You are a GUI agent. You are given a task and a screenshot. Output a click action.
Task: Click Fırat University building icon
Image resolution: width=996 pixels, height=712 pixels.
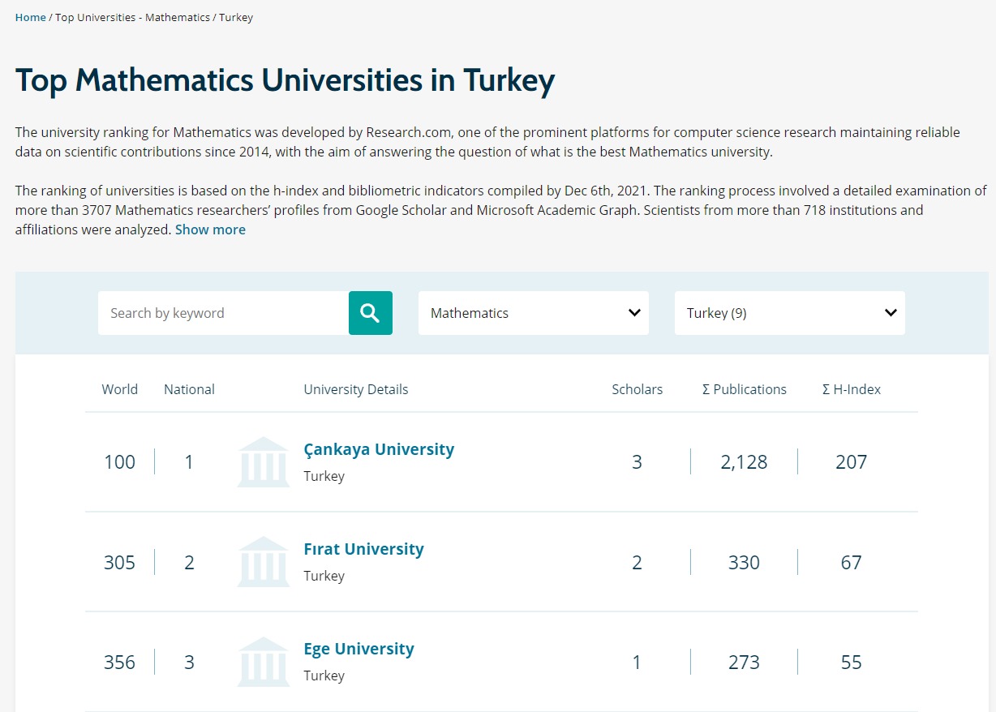click(x=263, y=562)
